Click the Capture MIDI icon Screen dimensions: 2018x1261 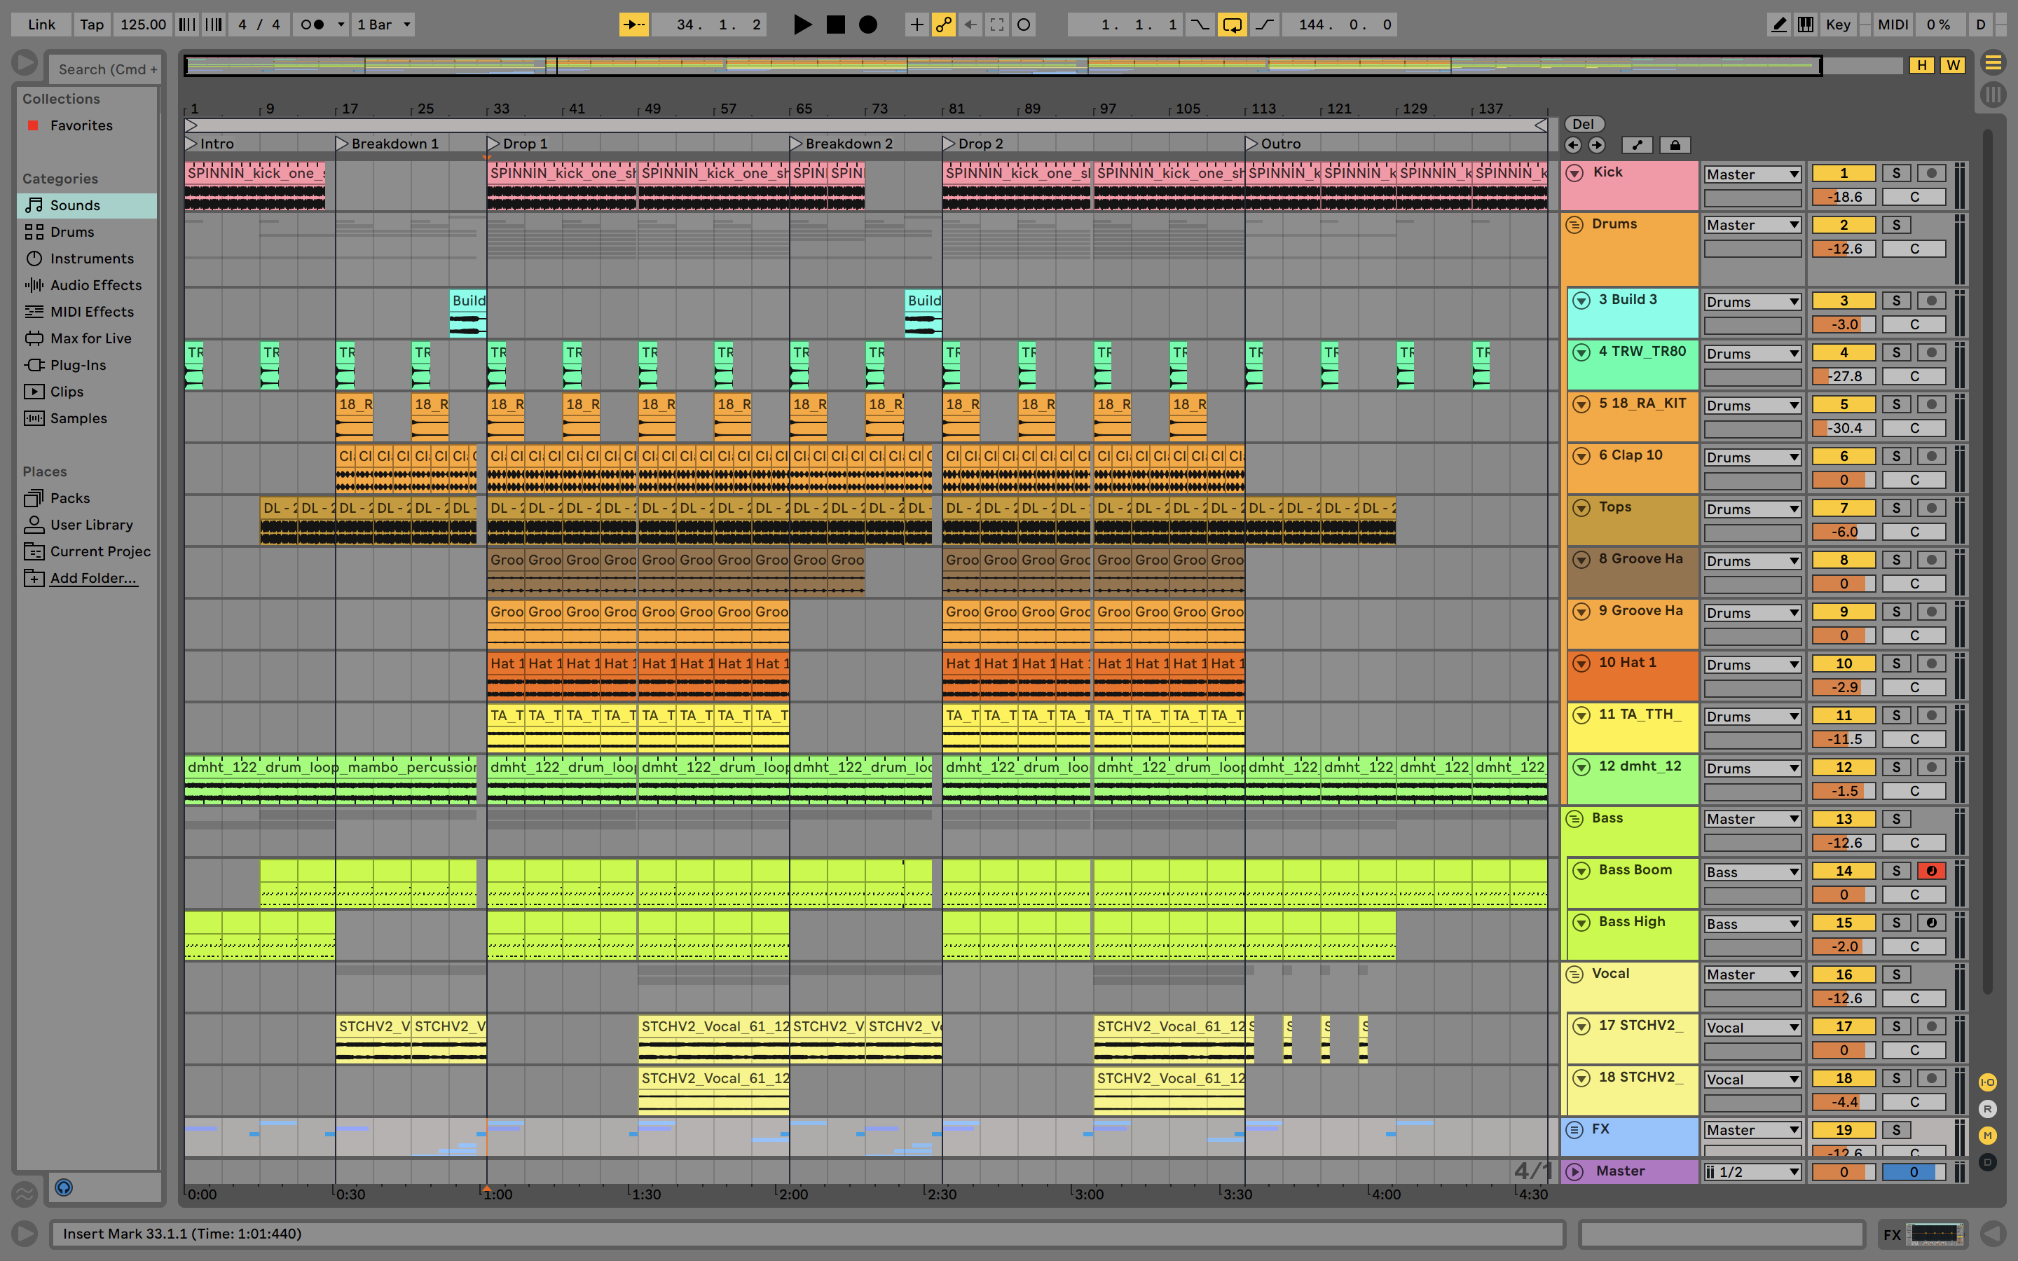pos(996,25)
